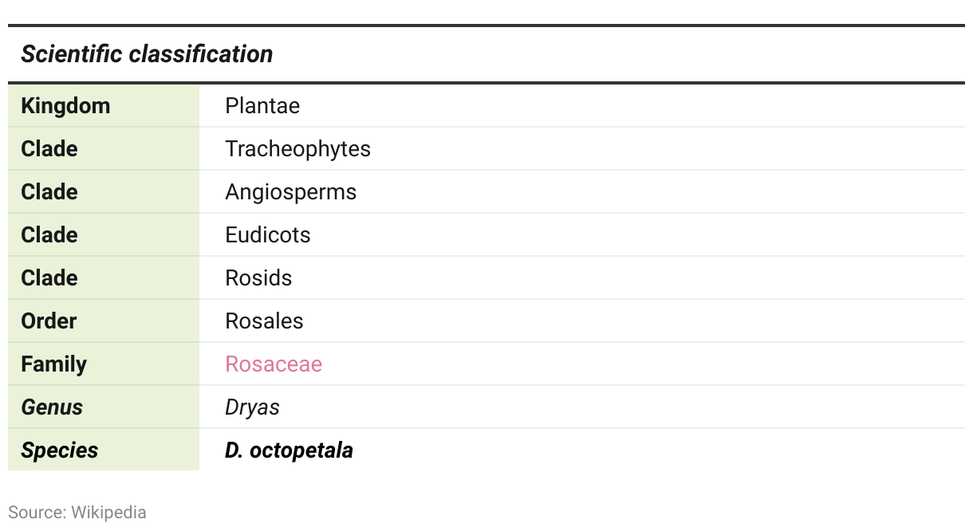Click the Plantae value cell

[262, 106]
